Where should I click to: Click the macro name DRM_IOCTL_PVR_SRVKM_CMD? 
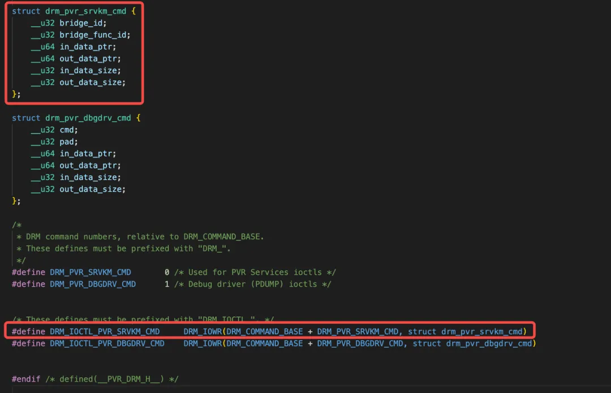pos(105,331)
